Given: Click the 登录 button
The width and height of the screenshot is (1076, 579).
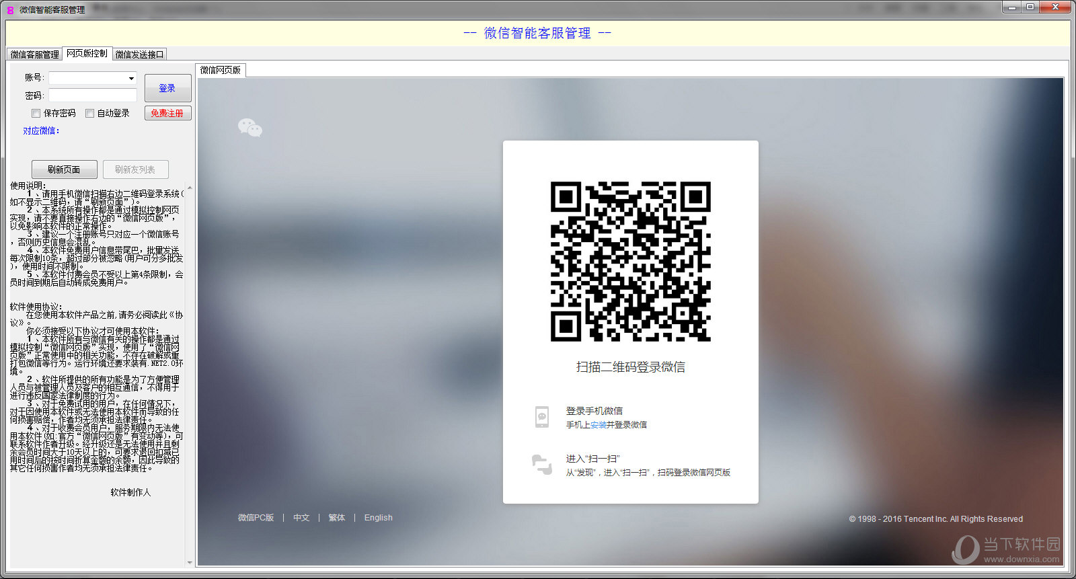Looking at the screenshot, I should point(167,88).
